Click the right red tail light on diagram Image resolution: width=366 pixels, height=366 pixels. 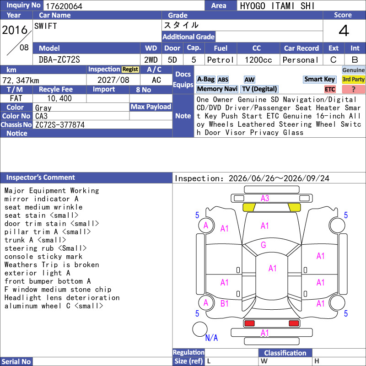click(x=294, y=323)
